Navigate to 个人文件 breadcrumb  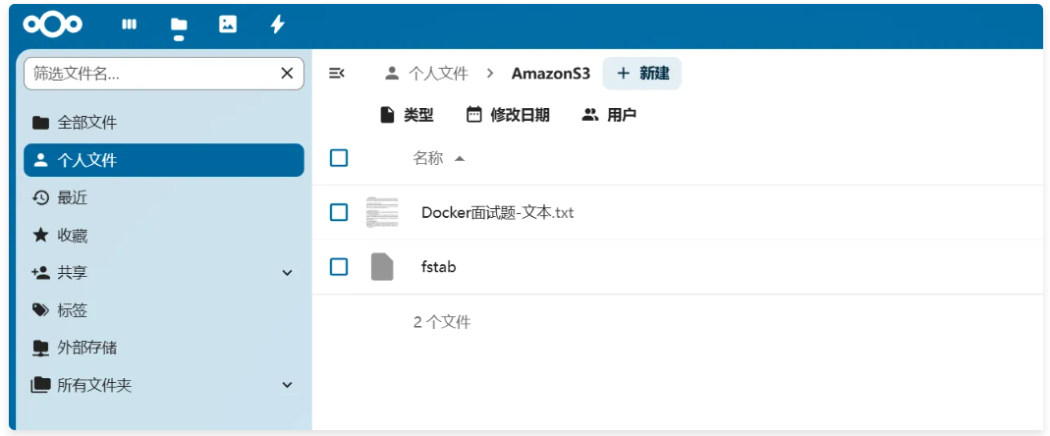click(x=426, y=73)
